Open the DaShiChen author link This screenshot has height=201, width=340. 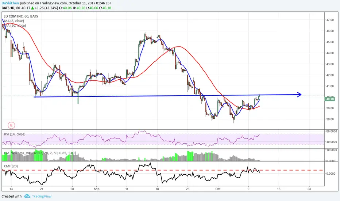[10, 3]
